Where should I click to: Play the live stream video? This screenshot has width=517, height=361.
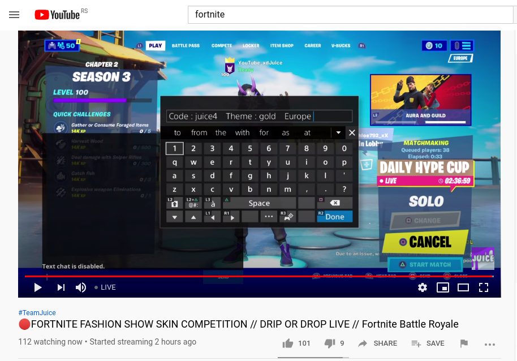click(x=38, y=287)
